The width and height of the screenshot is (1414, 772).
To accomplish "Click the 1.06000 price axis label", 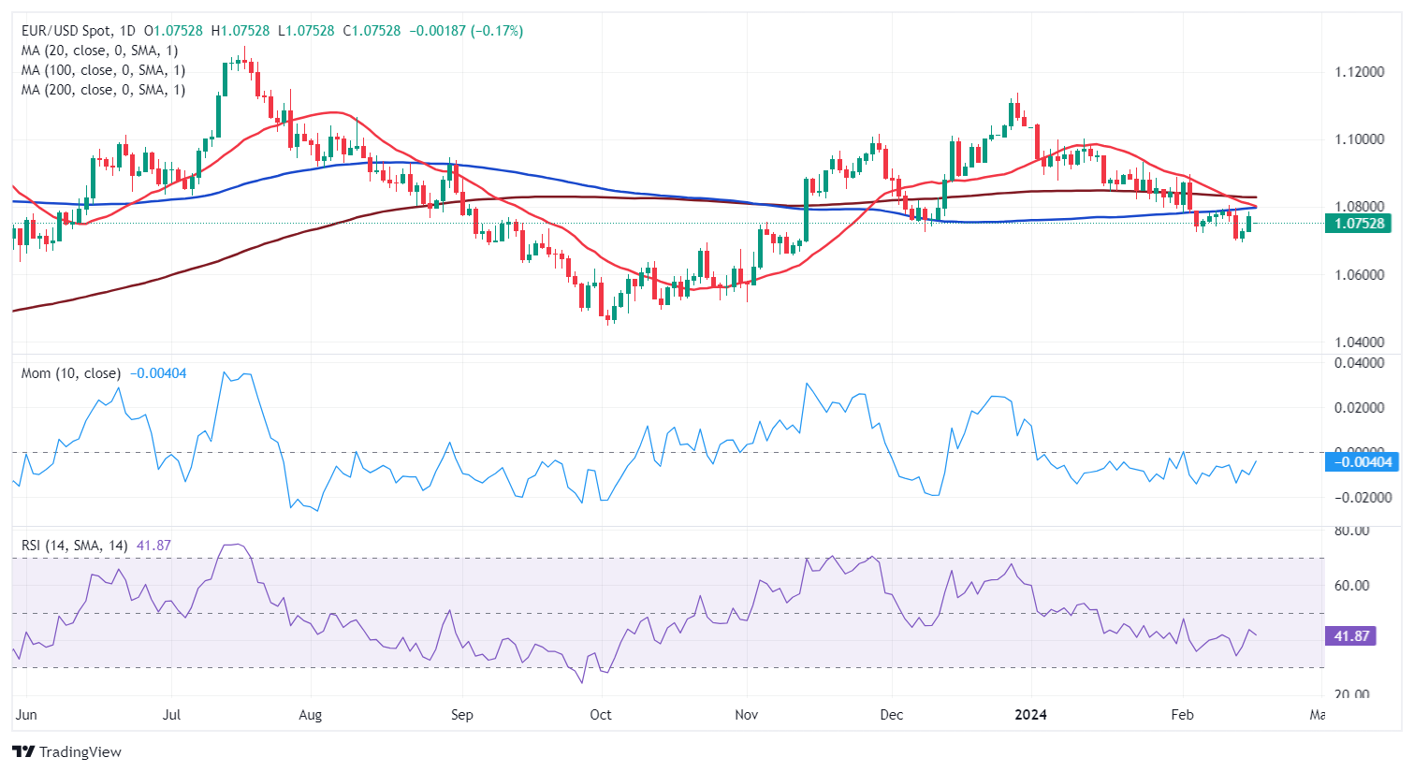I will [x=1360, y=275].
